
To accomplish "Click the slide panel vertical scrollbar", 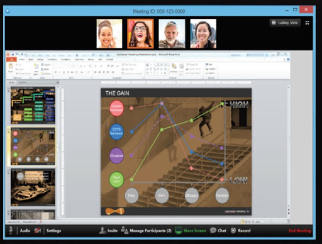I will point(58,151).
